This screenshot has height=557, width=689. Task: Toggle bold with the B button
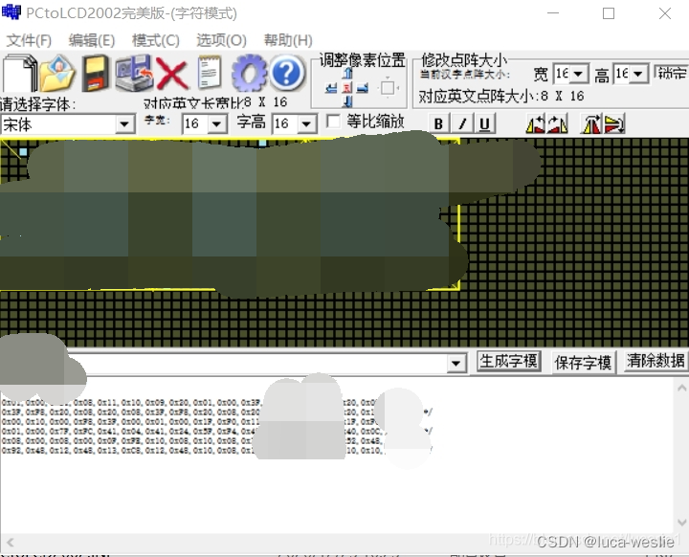pos(438,124)
